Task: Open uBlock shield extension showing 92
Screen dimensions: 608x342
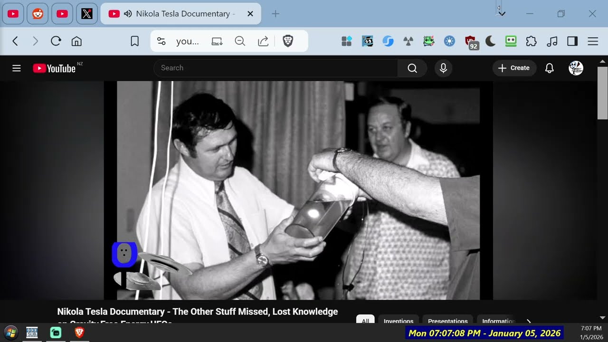Action: click(x=471, y=42)
